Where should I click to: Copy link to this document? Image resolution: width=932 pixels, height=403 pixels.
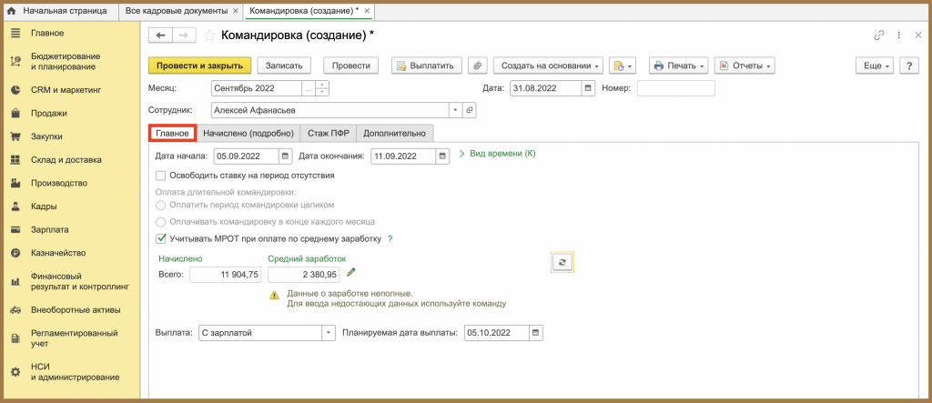point(878,35)
